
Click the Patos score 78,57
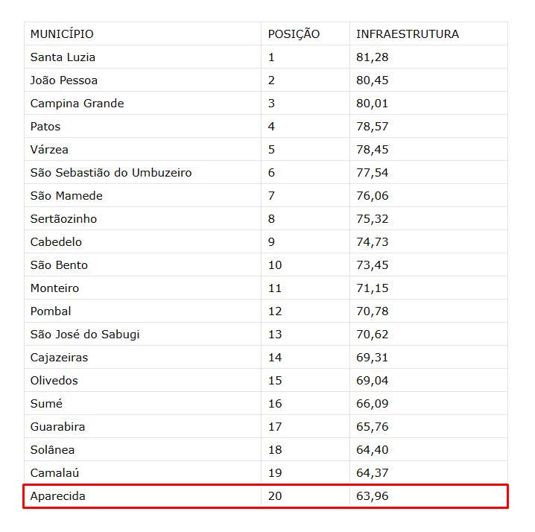point(372,127)
